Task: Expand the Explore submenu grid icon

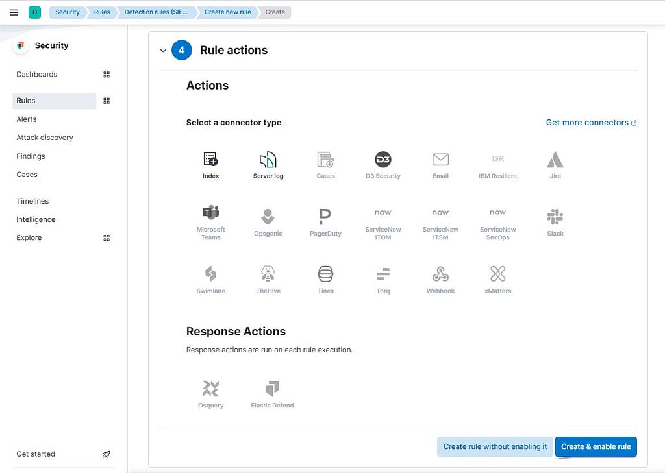Action: pos(107,238)
